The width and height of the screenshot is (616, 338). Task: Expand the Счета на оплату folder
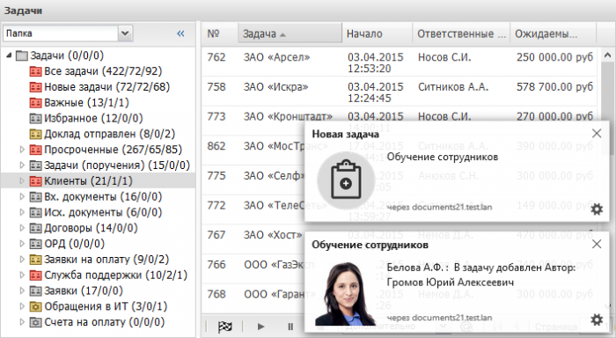click(22, 322)
